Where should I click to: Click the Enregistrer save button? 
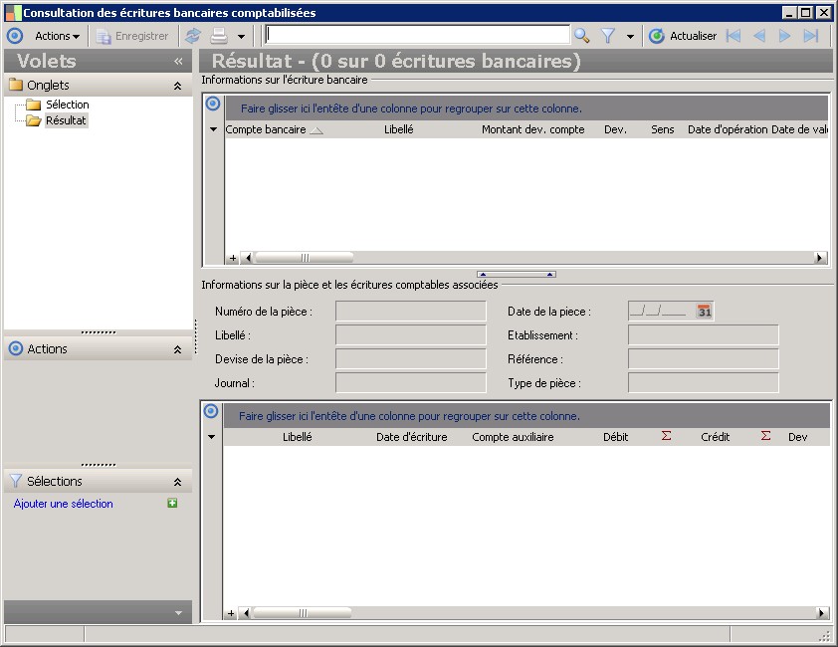(132, 36)
